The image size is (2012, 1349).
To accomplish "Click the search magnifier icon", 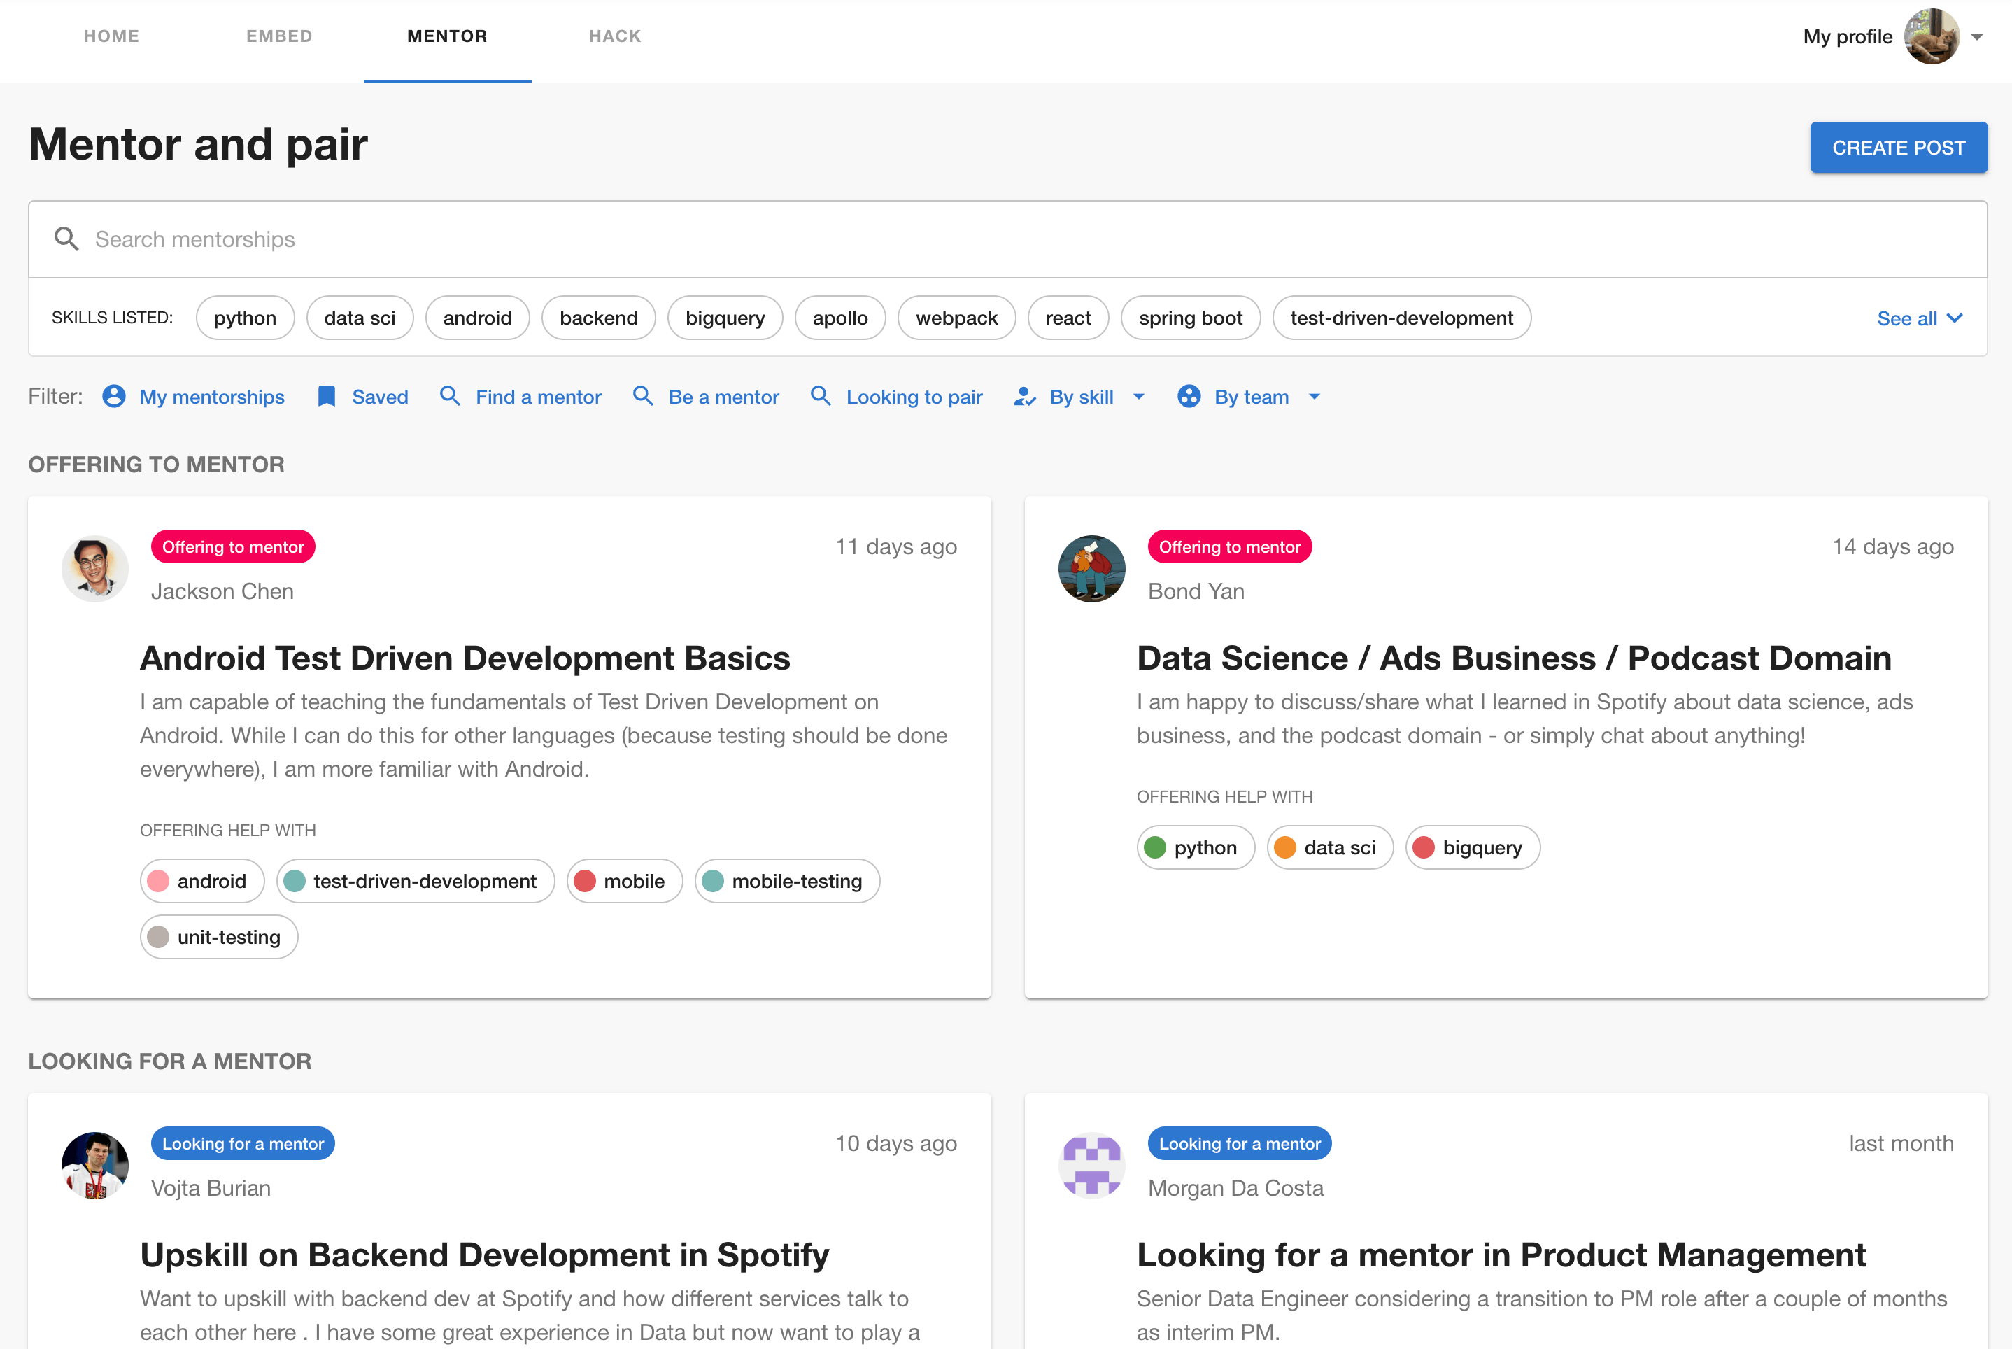I will click(66, 239).
